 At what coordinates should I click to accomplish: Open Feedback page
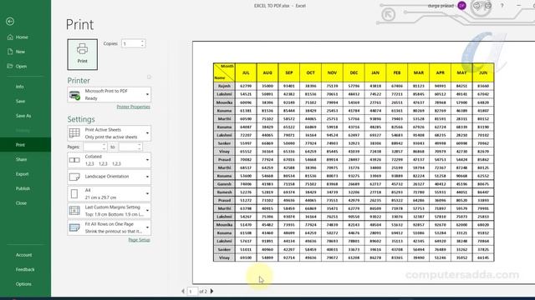(x=25, y=269)
